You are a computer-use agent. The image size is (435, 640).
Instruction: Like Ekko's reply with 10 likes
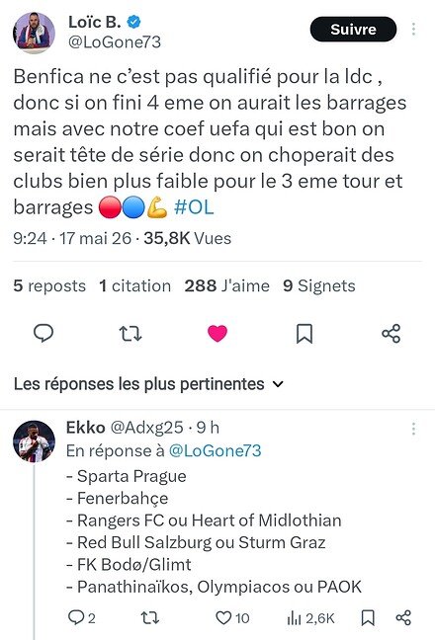click(x=232, y=617)
